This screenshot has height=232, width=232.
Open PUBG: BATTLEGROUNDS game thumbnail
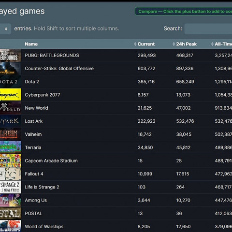tap(11, 56)
